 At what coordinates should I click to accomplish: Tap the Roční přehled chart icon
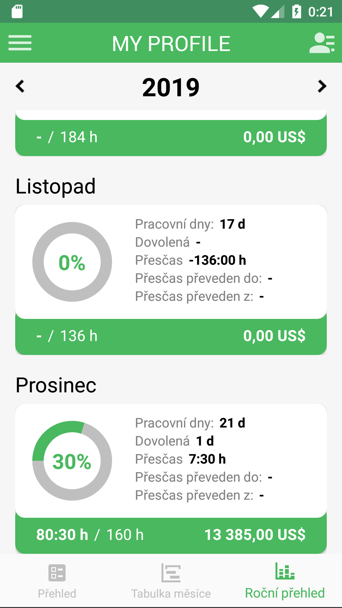(x=285, y=571)
